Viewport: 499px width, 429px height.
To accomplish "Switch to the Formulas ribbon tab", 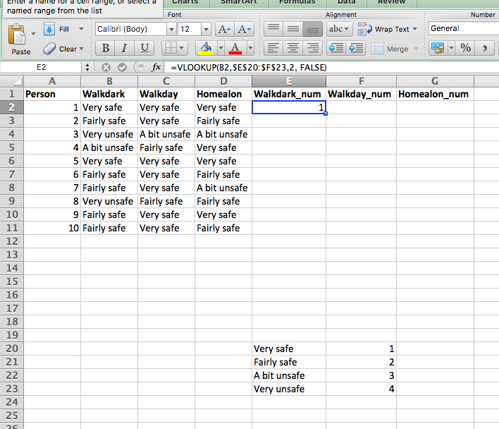I will click(x=297, y=2).
